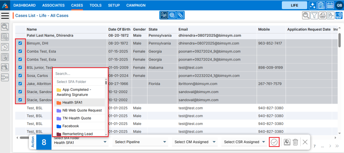Uncheck the Sosa, Carlos row checkbox
The image size is (344, 153).
pos(20,76)
